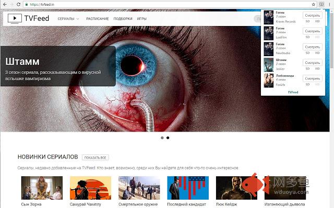Go back with the browser back arrow

(x=5, y=4)
